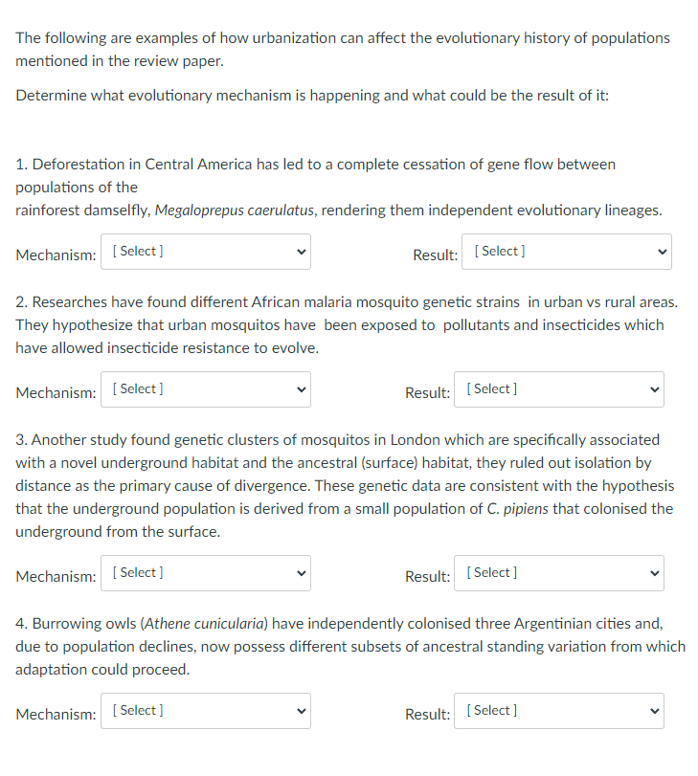Image resolution: width=698 pixels, height=776 pixels.
Task: Expand Mechanism select for malaria mosquito question
Action: click(206, 389)
